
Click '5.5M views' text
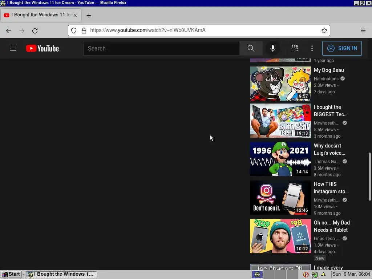pyautogui.click(x=325, y=130)
